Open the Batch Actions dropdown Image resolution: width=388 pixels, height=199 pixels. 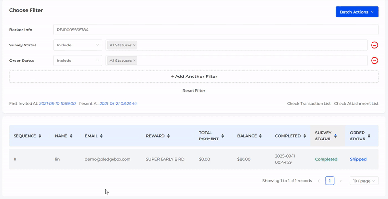pos(356,12)
